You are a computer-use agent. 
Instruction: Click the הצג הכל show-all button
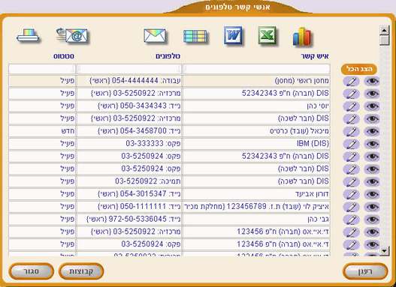(x=359, y=69)
